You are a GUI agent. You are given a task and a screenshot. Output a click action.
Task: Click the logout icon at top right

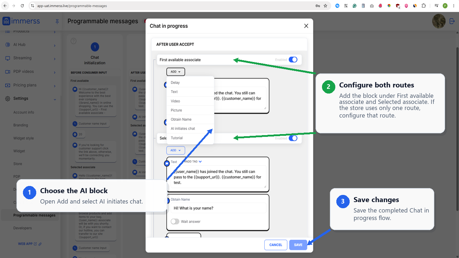(452, 21)
